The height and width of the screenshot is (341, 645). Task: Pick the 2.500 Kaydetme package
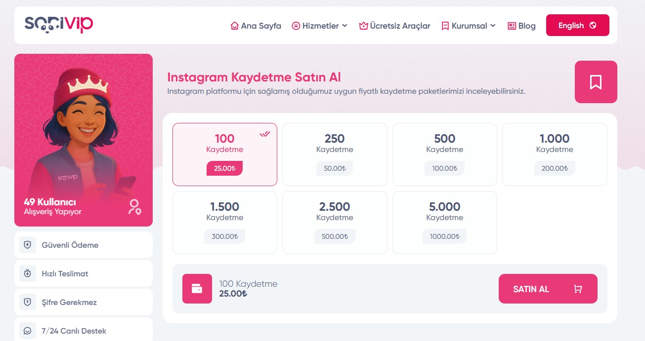[x=335, y=222]
